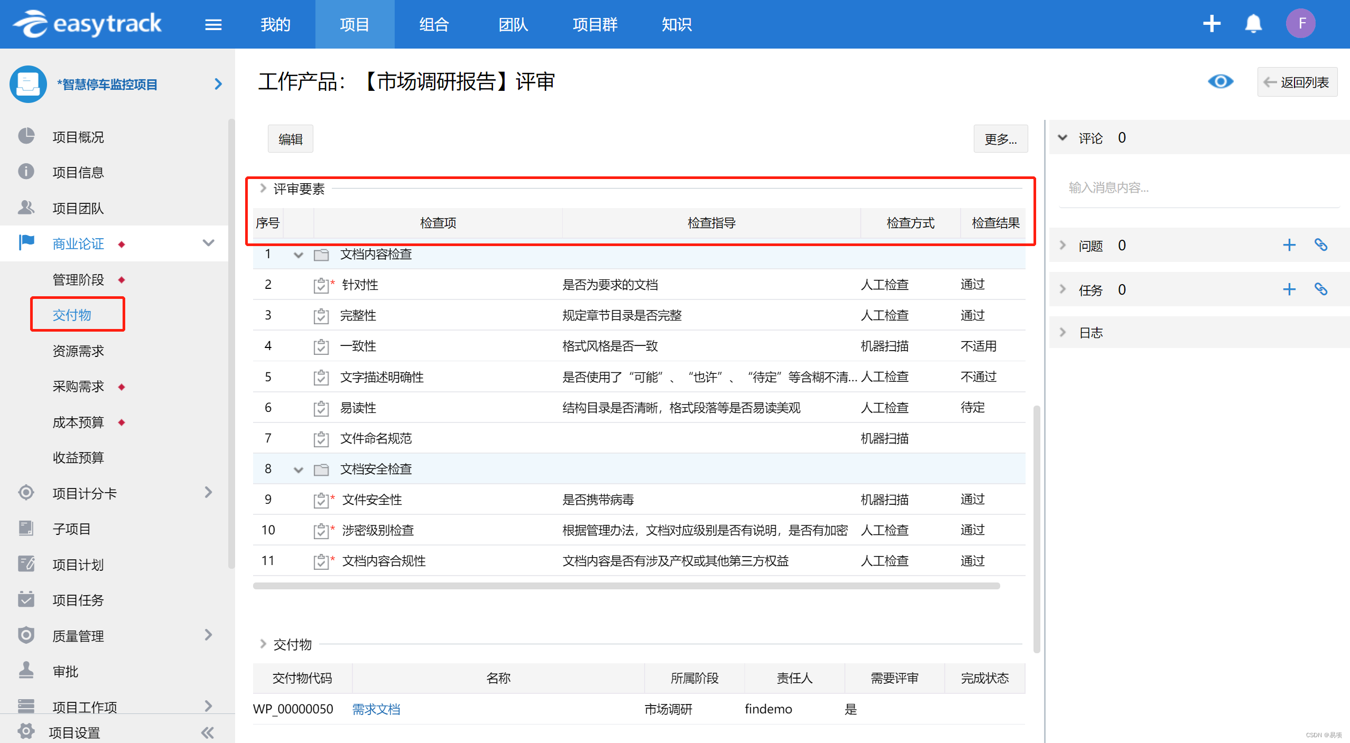Screen dimensions: 1350x743
Task: Expand 项目工作项 submenu arrow
Action: 208,706
